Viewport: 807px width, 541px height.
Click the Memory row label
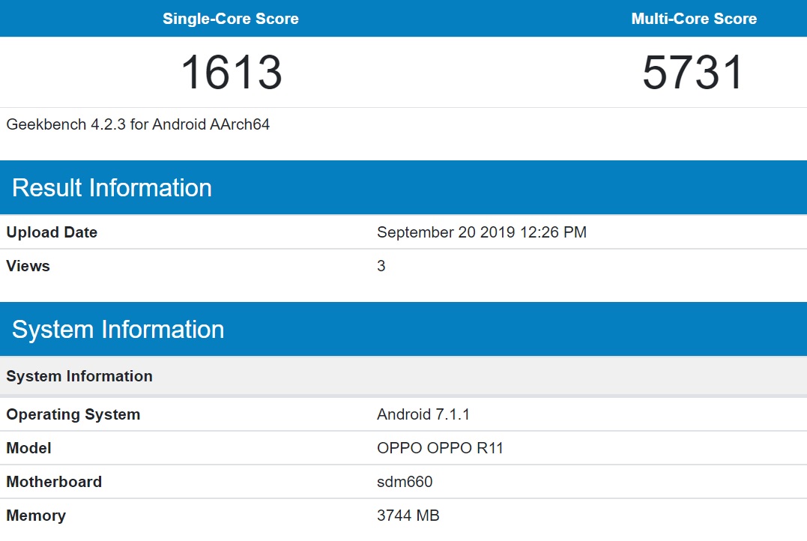(35, 516)
